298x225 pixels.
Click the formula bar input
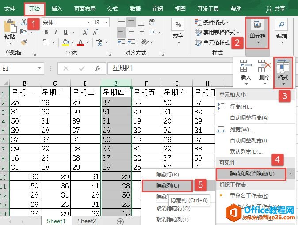170,68
